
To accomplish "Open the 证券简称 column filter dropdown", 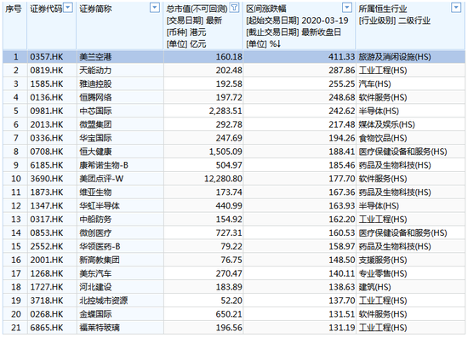I will click(155, 8).
